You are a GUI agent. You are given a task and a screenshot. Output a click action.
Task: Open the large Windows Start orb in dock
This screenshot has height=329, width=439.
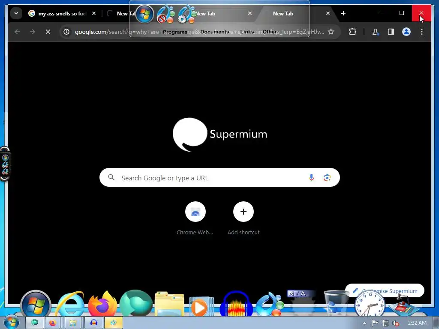pyautogui.click(x=36, y=304)
